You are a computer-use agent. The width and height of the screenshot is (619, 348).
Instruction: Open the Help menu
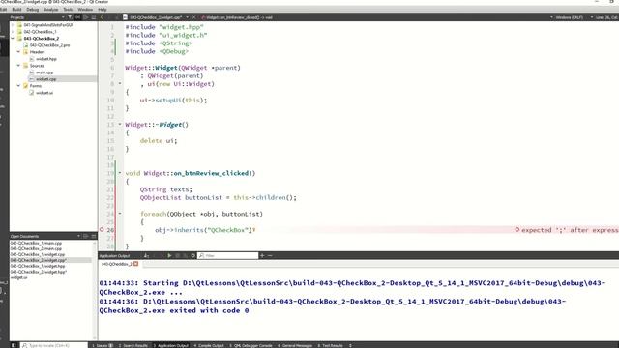102,9
